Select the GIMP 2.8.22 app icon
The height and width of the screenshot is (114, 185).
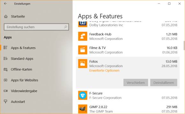(x=83, y=109)
